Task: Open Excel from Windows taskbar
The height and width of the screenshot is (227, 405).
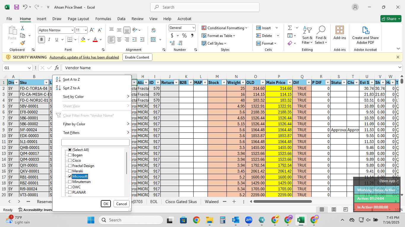Action: (301, 220)
